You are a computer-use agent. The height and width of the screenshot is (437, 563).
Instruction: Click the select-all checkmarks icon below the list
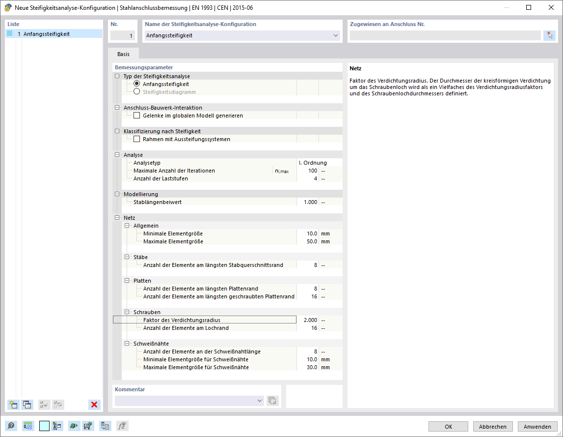[44, 405]
